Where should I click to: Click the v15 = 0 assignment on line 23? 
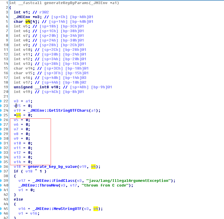click(23, 106)
